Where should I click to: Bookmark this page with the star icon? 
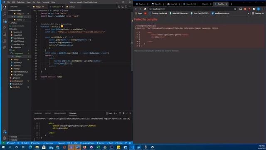[x=235, y=9]
